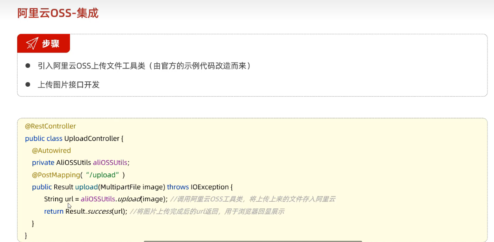Click the horizontal scrollbar at the bottom
The width and height of the screenshot is (494, 242).
252,240
